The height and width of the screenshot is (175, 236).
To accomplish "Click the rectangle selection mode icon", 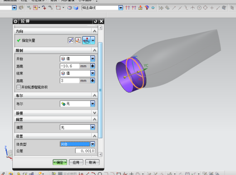I will [58, 8].
